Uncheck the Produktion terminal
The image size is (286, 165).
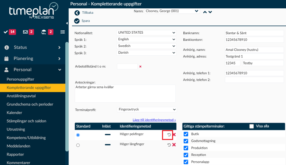(186, 148)
